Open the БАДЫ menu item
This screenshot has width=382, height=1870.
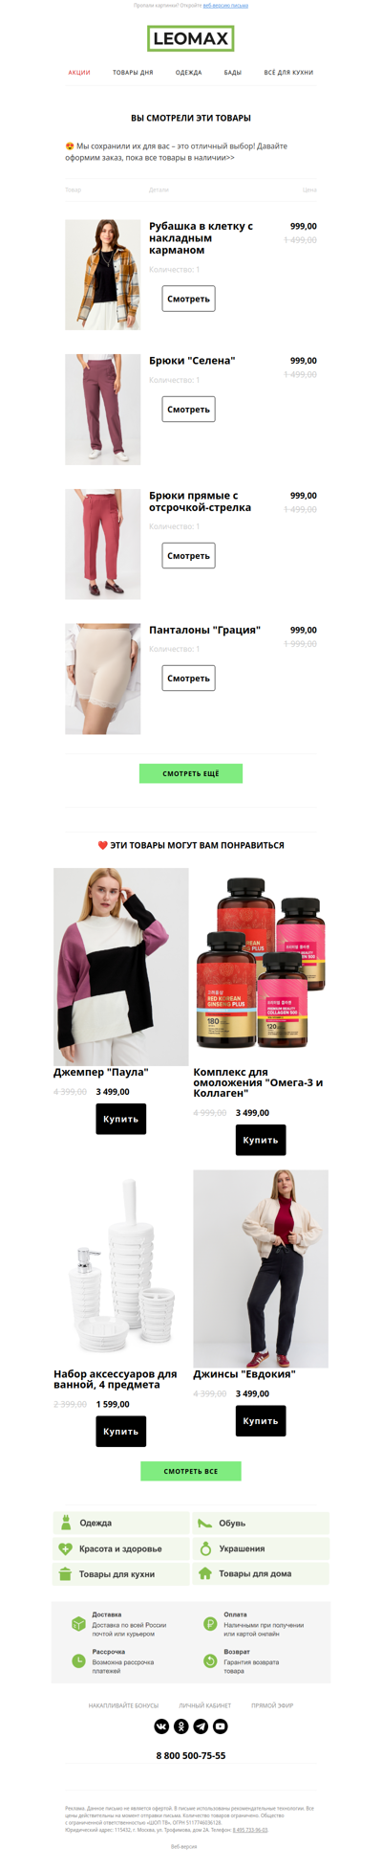click(x=233, y=73)
